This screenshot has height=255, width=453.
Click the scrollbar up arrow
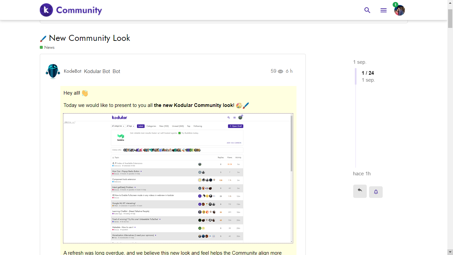tap(450, 3)
